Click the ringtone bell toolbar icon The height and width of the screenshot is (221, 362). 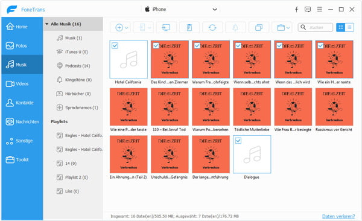tap(235, 28)
